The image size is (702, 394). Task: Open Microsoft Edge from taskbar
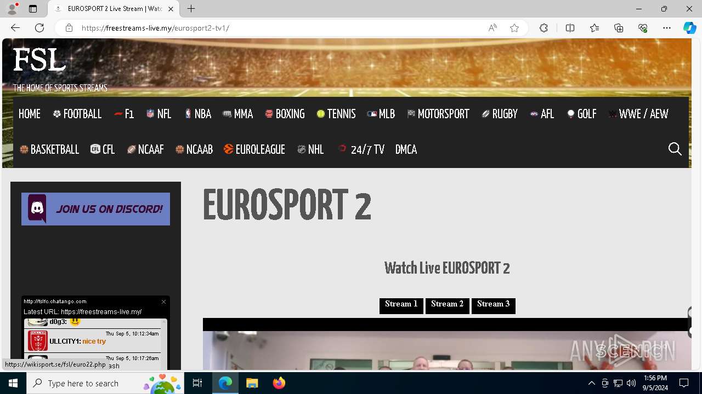(225, 383)
